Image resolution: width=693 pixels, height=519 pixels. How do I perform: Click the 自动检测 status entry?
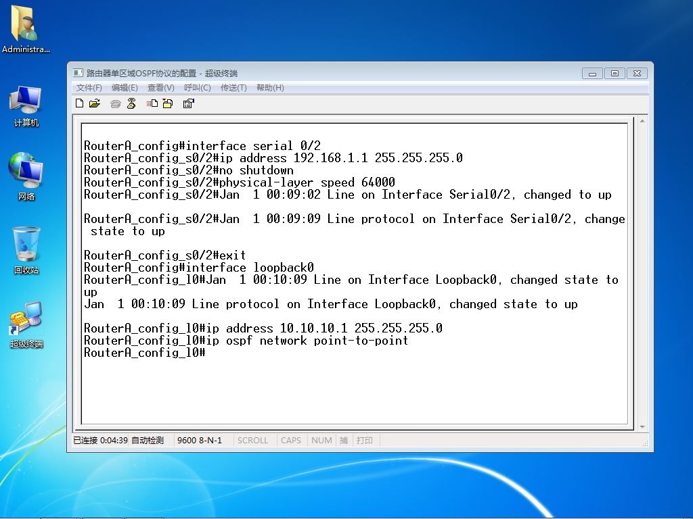tap(148, 440)
